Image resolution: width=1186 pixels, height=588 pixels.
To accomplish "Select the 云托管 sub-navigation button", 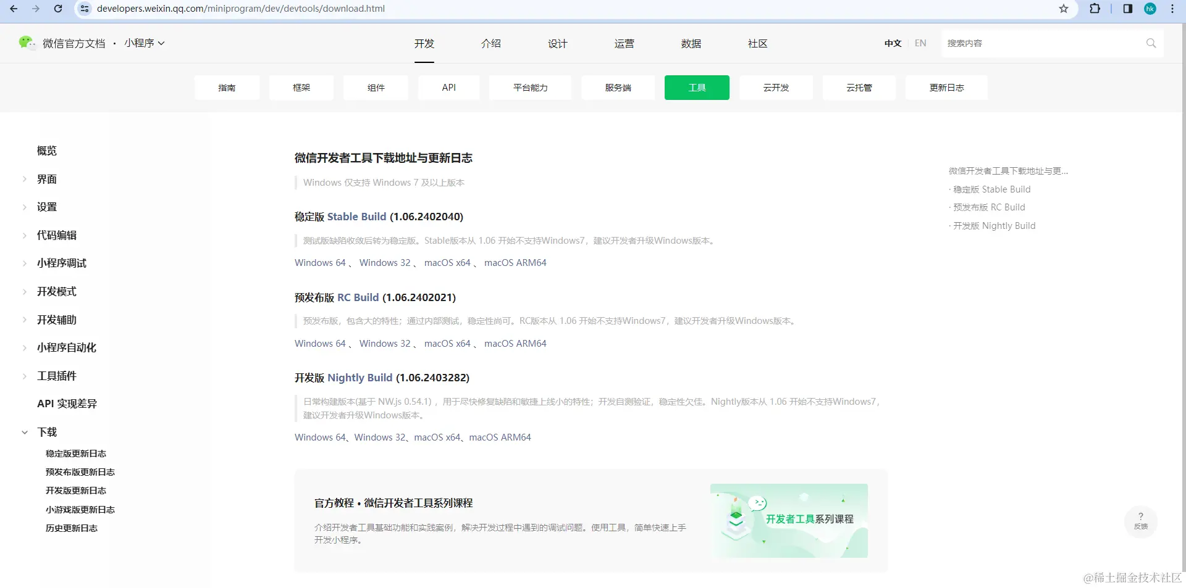I will click(859, 88).
